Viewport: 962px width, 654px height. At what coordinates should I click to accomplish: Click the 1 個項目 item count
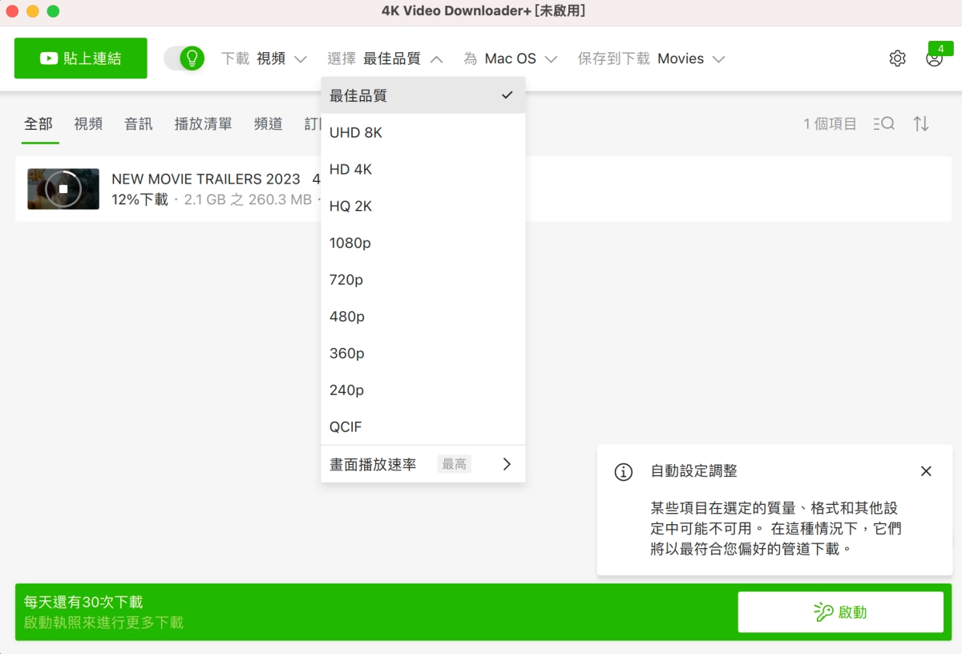tap(831, 123)
